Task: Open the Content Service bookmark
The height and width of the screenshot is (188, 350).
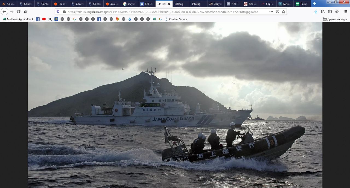Action: (176, 19)
